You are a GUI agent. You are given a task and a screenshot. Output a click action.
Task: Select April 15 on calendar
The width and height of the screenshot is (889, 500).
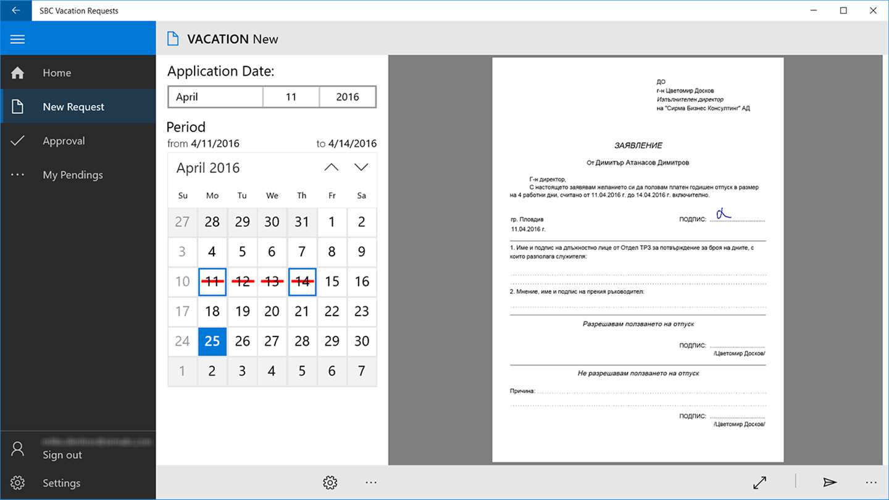[332, 281]
